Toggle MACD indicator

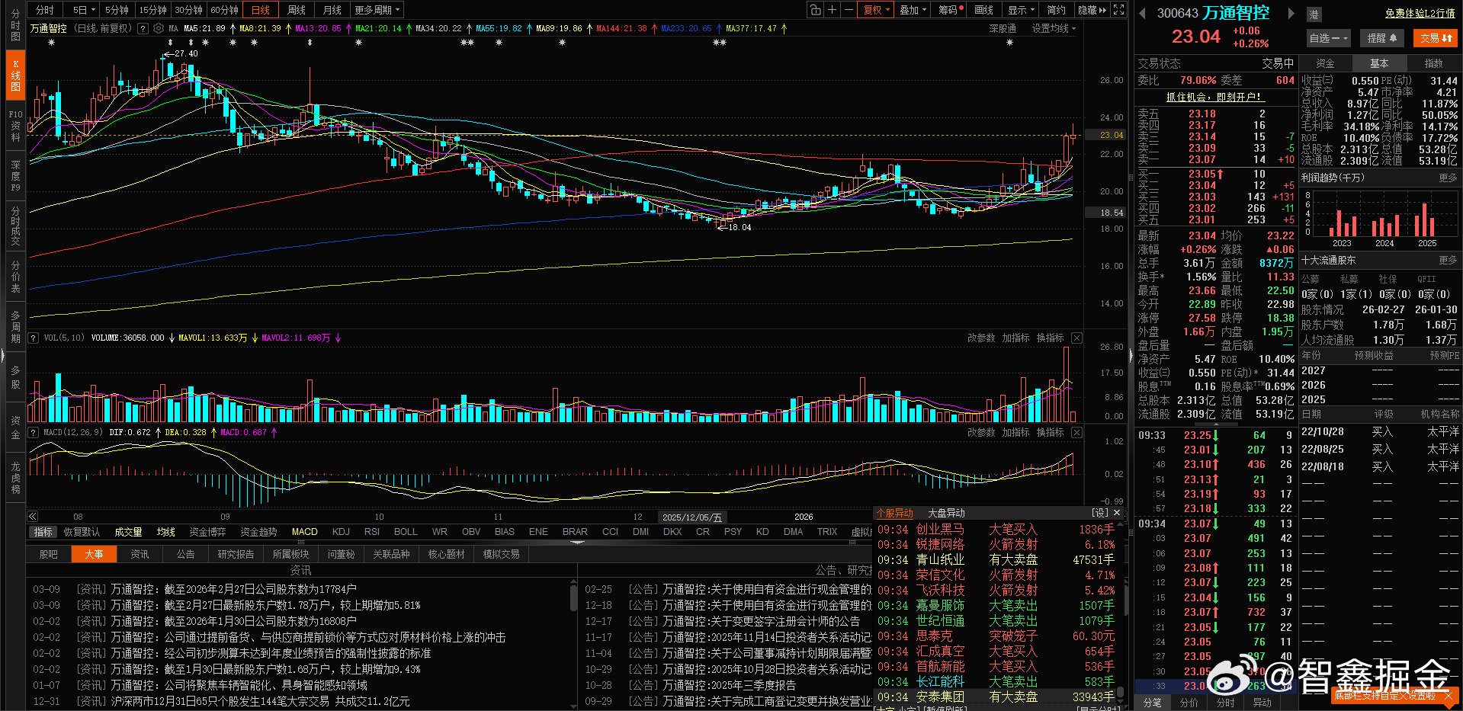(304, 532)
